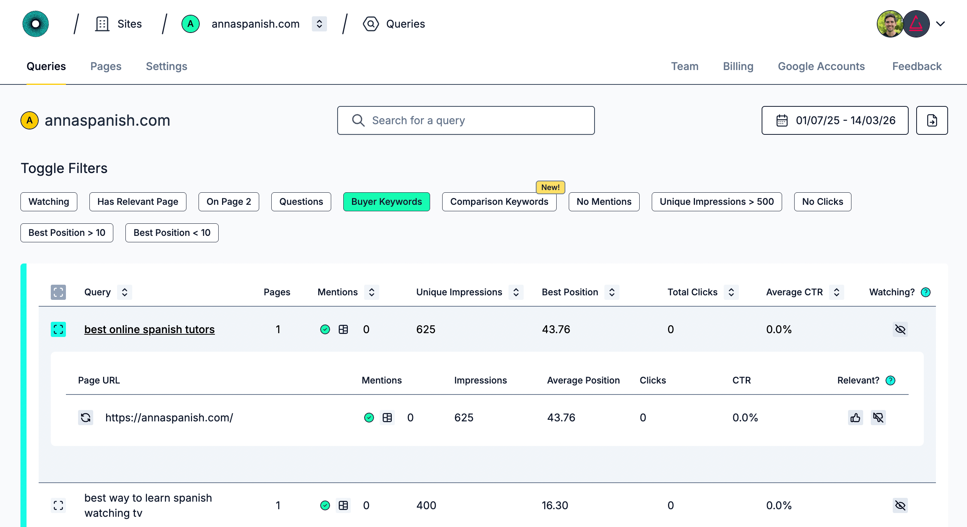
Task: Click the mentions table icon beside best online spanish tutors
Action: tap(343, 329)
